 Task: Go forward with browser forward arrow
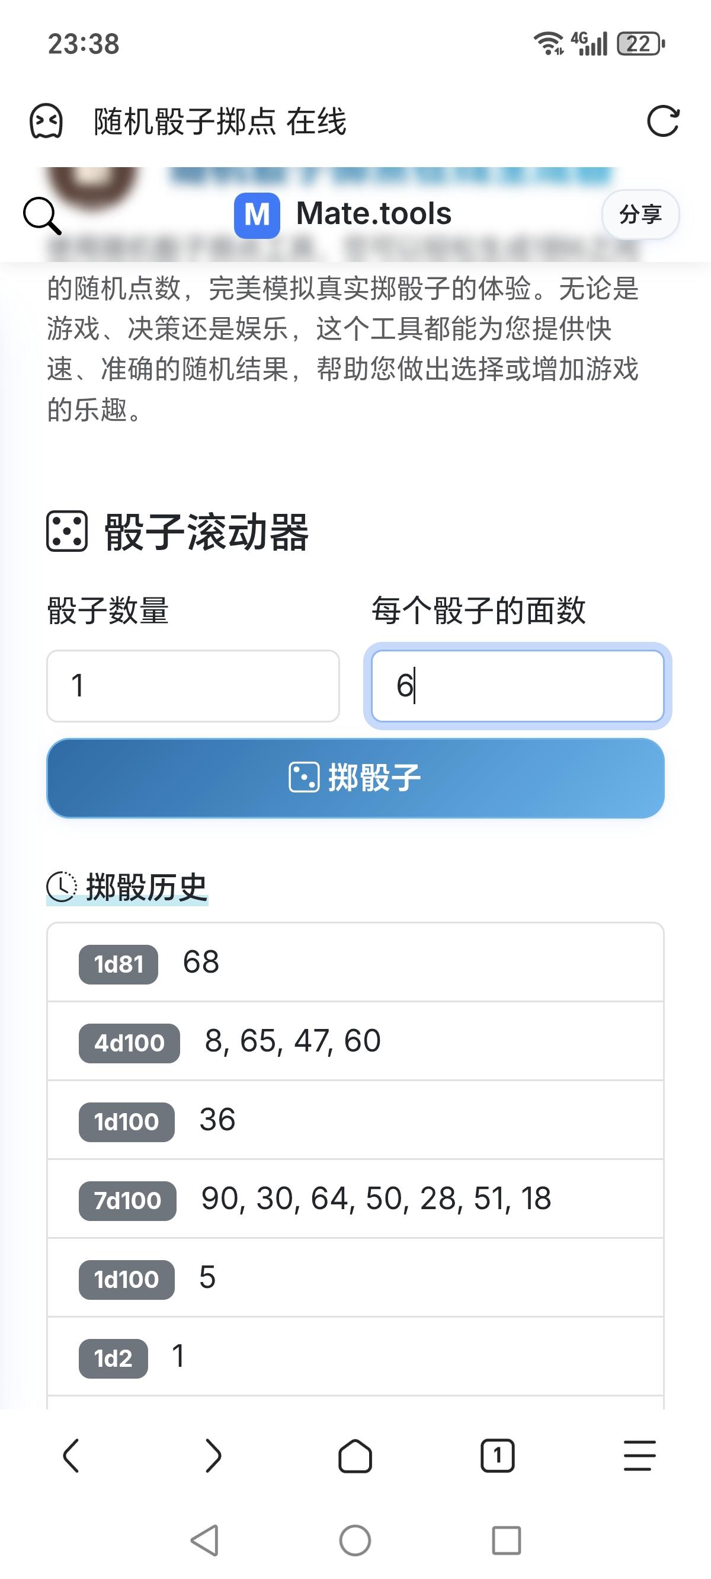point(213,1456)
